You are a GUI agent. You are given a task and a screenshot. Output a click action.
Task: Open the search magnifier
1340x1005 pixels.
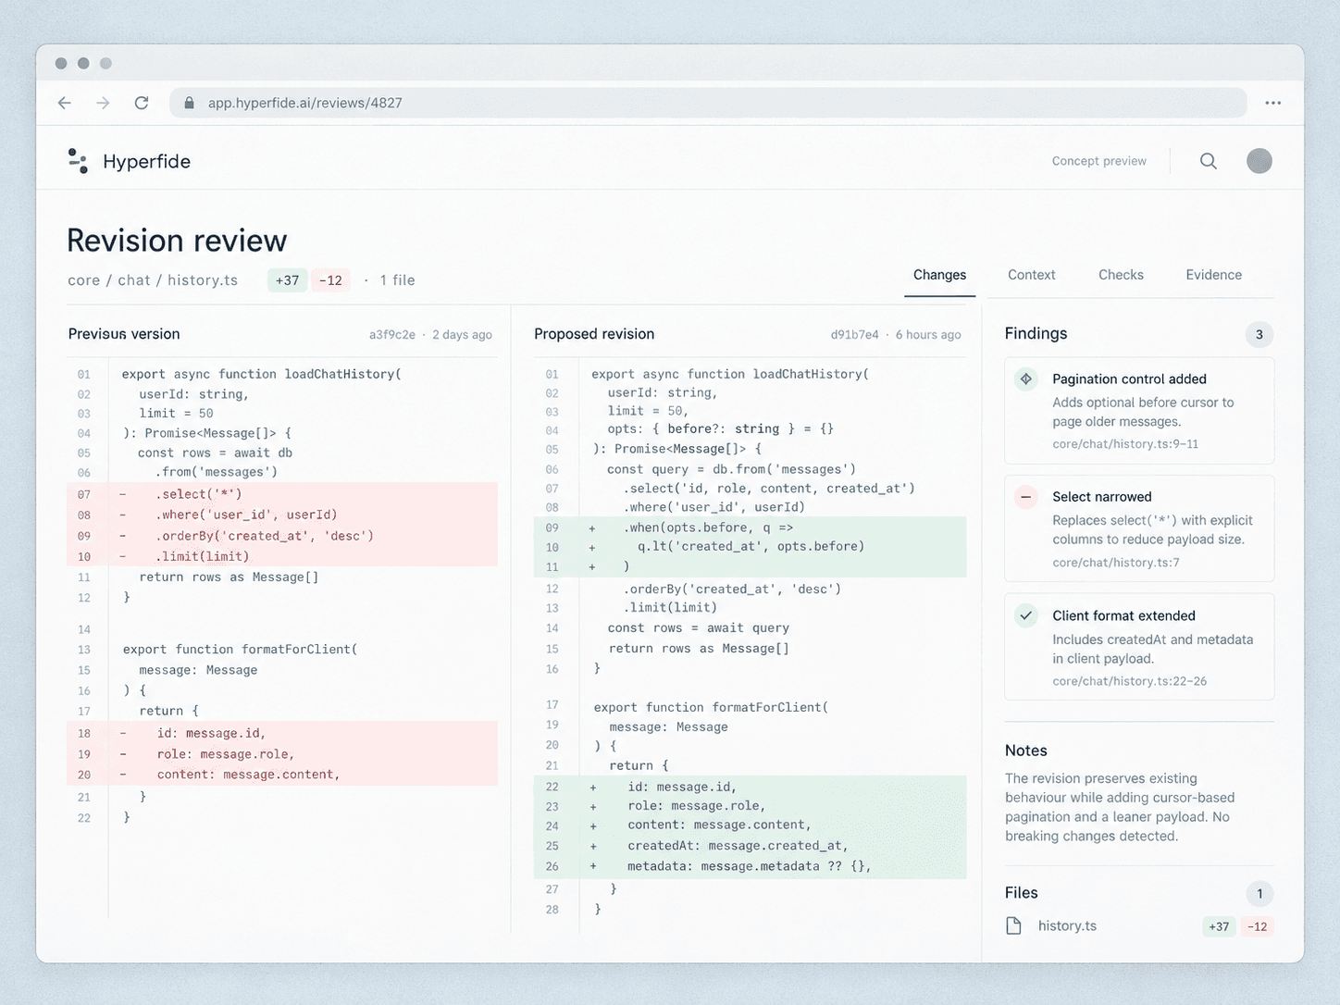(x=1209, y=161)
